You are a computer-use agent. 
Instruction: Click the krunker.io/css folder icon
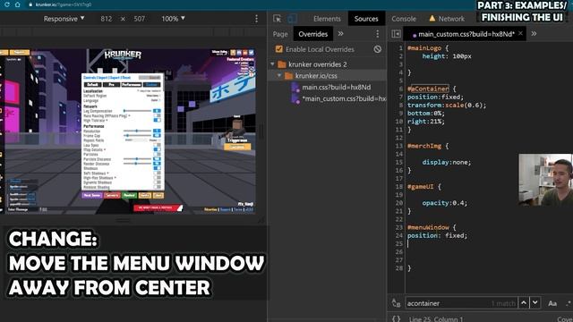pyautogui.click(x=288, y=75)
